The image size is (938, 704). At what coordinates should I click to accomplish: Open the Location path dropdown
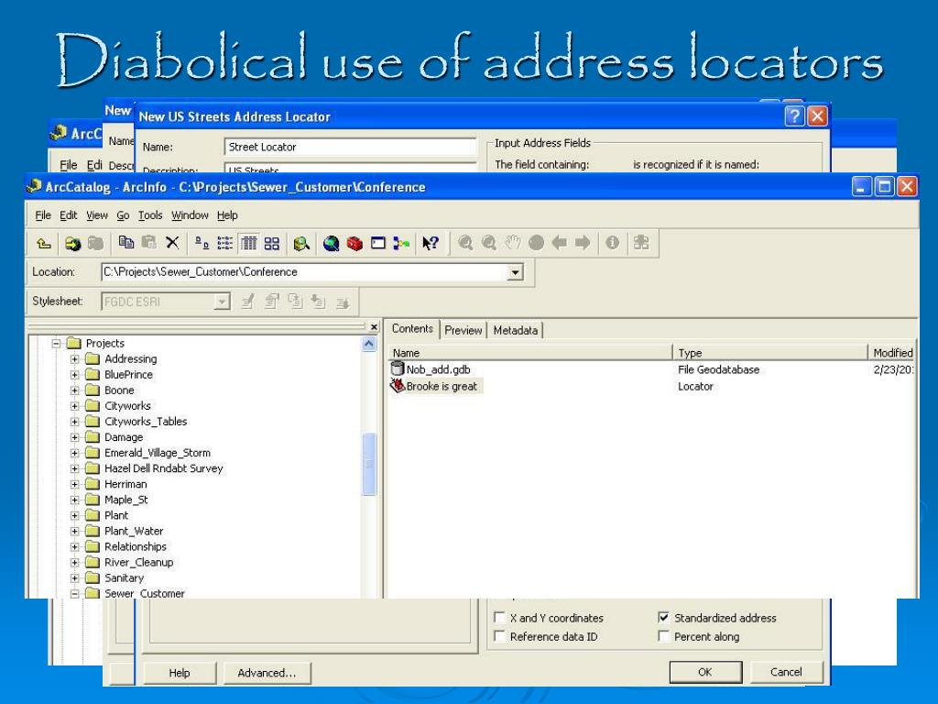pos(515,272)
